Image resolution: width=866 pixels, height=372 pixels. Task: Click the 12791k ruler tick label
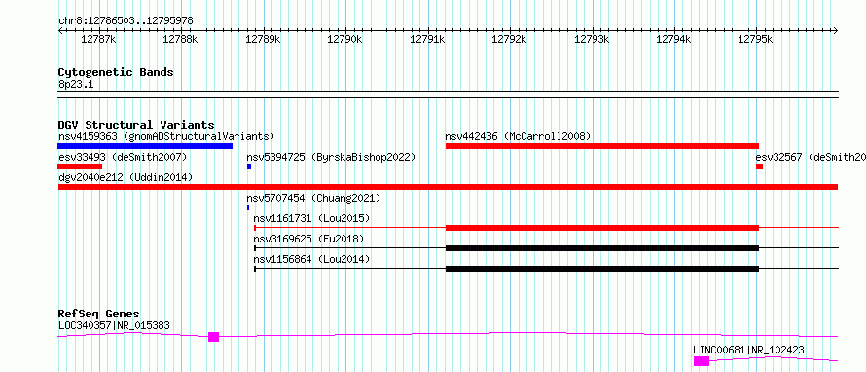[427, 40]
